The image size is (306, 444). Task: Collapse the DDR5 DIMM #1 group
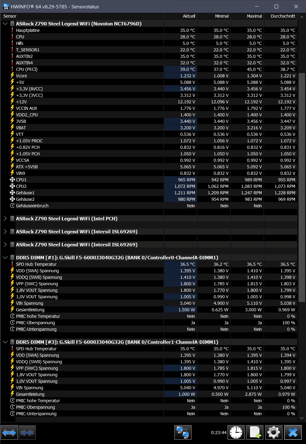pyautogui.click(x=5, y=258)
